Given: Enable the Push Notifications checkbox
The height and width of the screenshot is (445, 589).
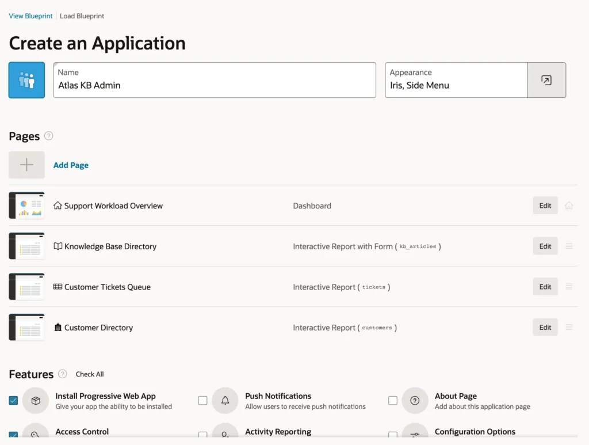Looking at the screenshot, I should (x=203, y=401).
